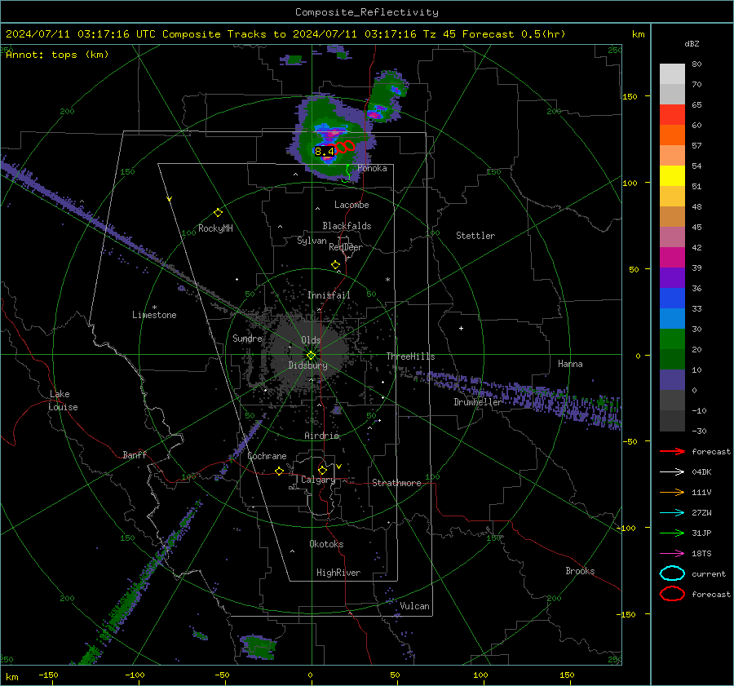
Task: Click the Drumheller city label
Action: pyautogui.click(x=477, y=402)
